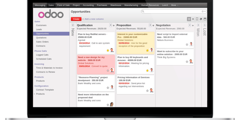The height and width of the screenshot is (120, 240).
Task: Click Proposition column count badge 3
Action: pos(150,25)
